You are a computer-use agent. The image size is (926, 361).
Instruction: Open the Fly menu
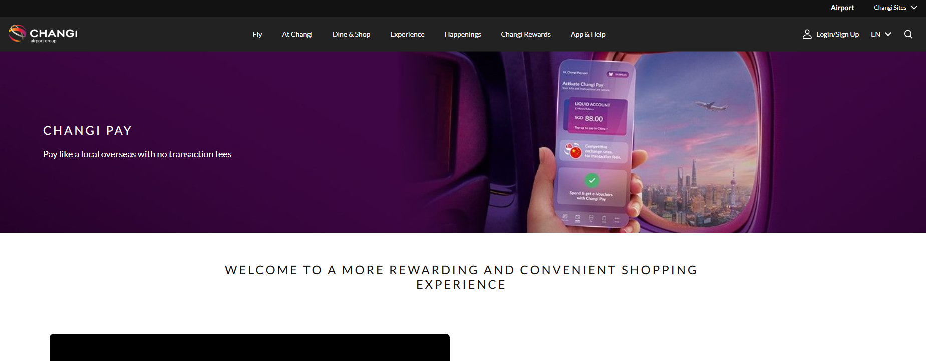click(x=257, y=34)
